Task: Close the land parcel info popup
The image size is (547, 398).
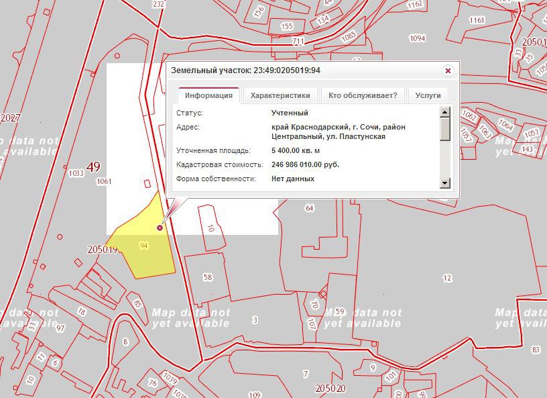Action: [448, 70]
